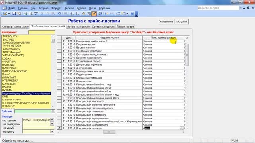Expand the New Object dropdown arrow

click(x=127, y=14)
